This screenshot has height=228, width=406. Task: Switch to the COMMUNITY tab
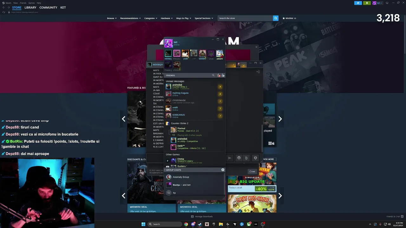(48, 8)
